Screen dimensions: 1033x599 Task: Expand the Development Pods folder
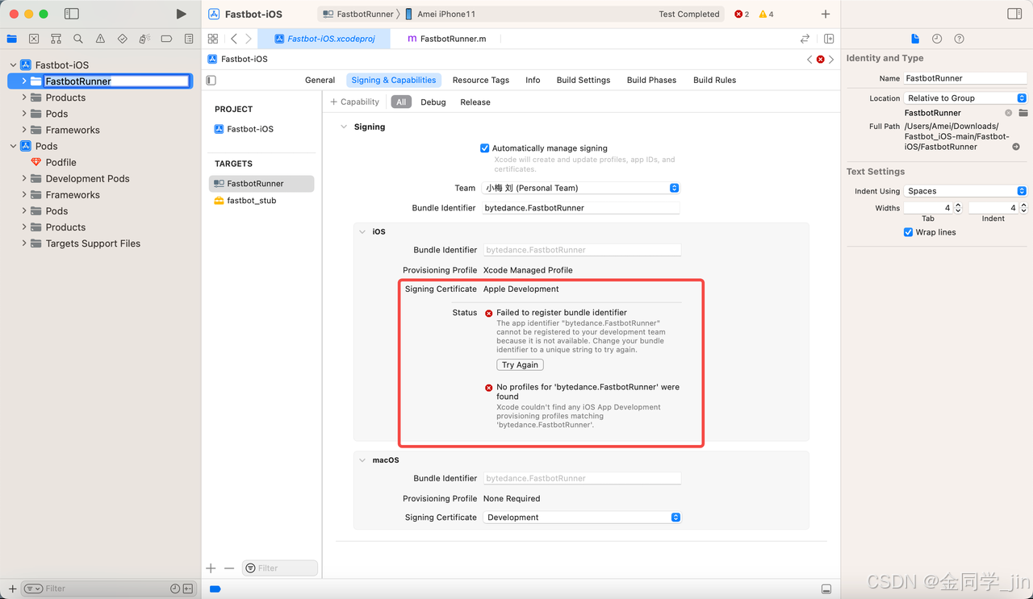coord(24,178)
